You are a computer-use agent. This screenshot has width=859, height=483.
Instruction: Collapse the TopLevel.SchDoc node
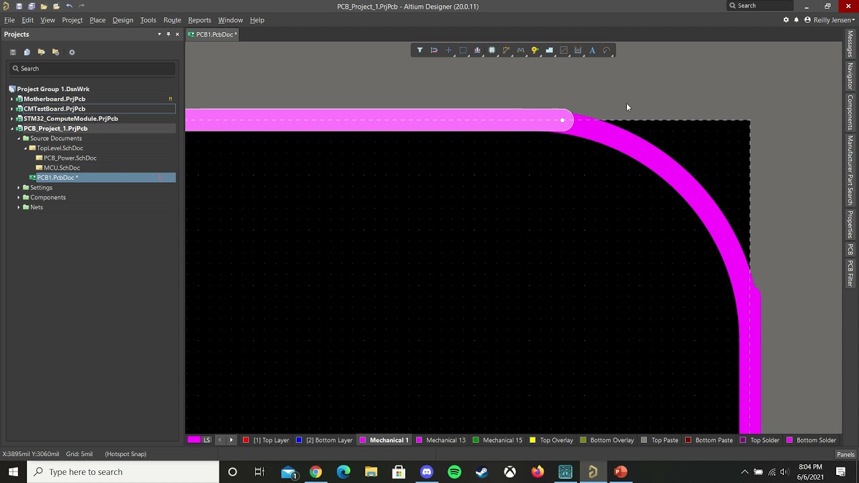(26, 148)
